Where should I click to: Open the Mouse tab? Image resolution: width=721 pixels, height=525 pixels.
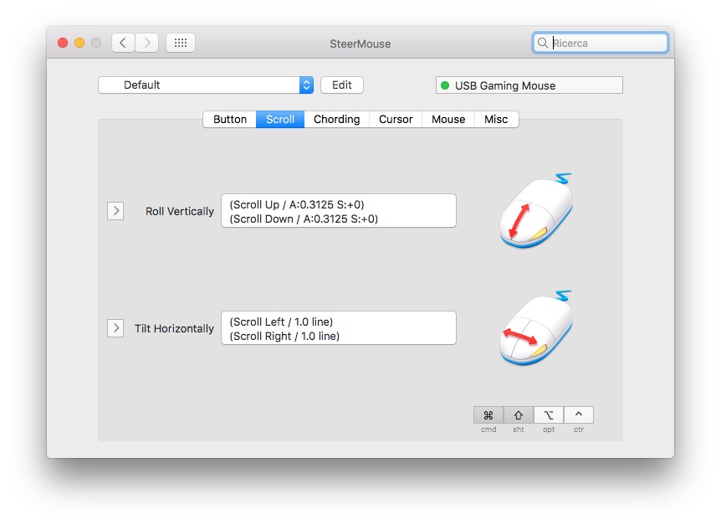(448, 119)
